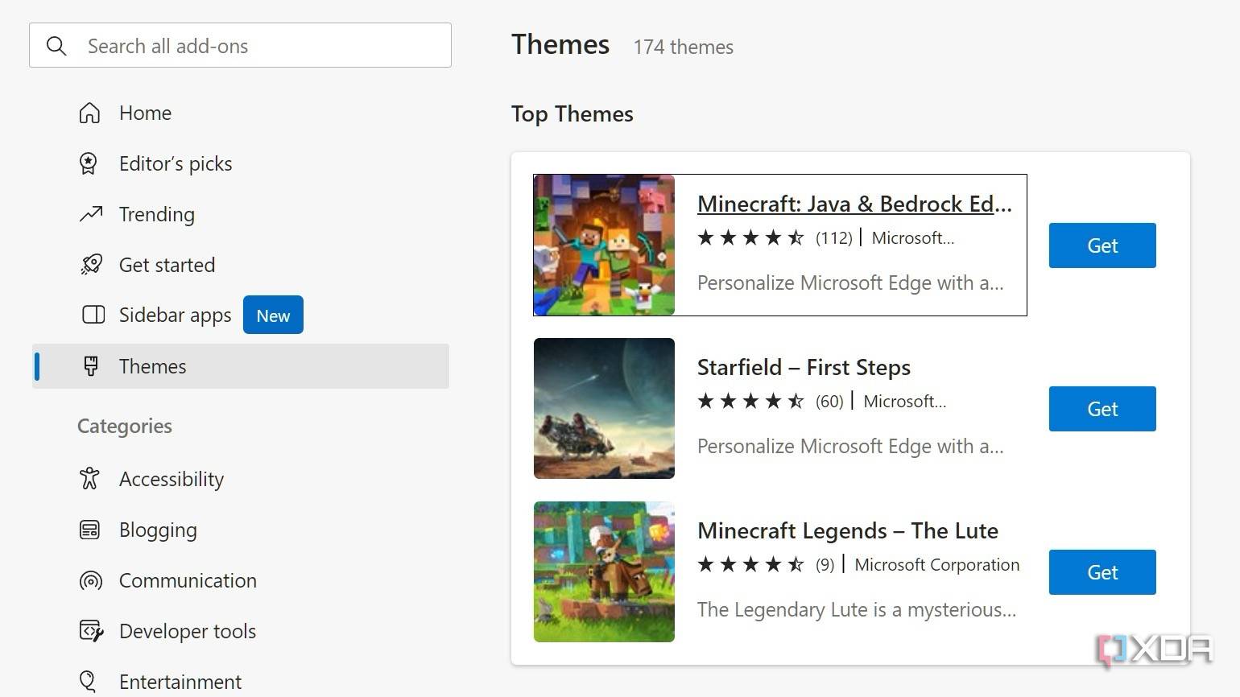1240x697 pixels.
Task: Click the Minecraft Java & Bedrock thumbnail
Action: (604, 245)
